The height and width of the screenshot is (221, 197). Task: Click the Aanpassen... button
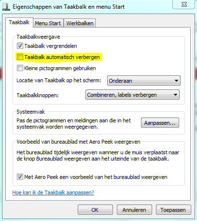tap(160, 123)
